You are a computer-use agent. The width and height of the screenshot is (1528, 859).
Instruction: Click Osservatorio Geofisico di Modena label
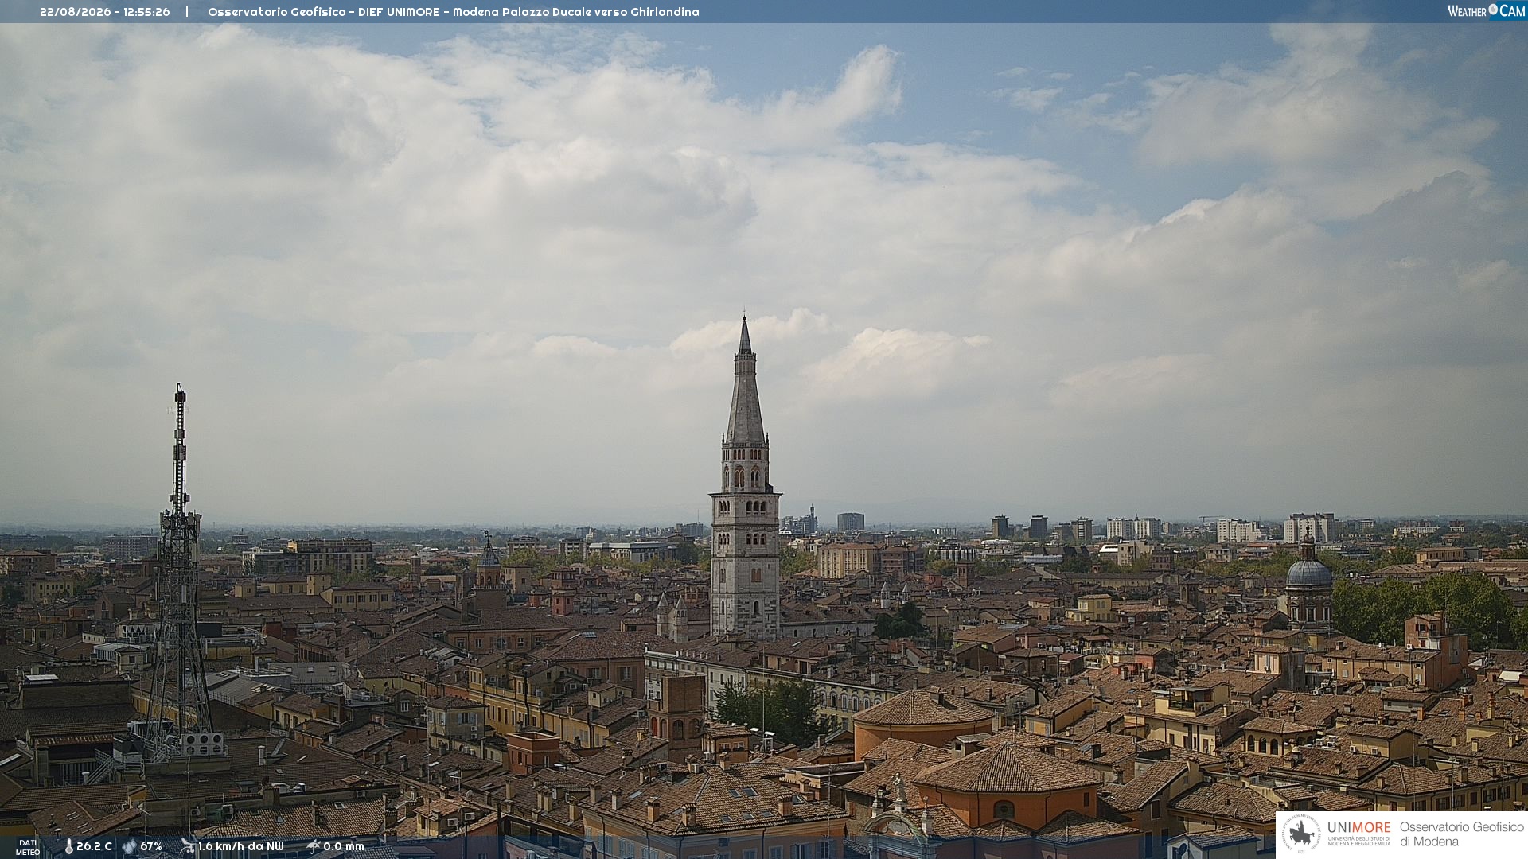click(x=1461, y=834)
